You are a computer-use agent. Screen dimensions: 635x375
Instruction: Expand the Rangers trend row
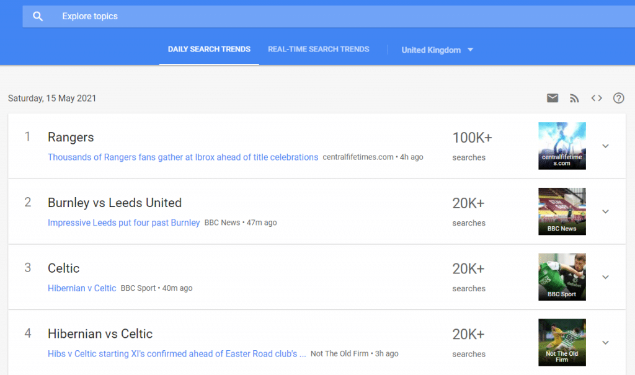click(606, 146)
